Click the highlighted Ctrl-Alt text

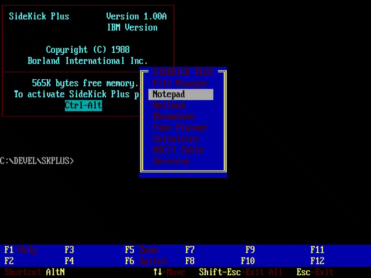[83, 105]
